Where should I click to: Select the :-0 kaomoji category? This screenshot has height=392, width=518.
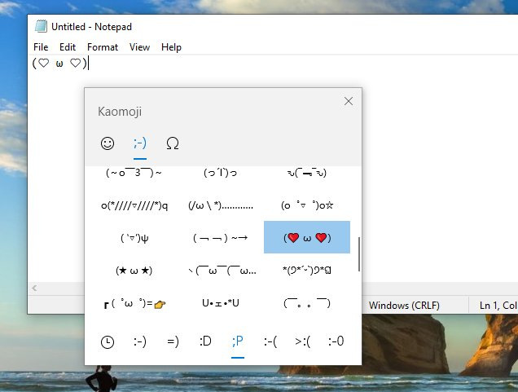coord(336,341)
